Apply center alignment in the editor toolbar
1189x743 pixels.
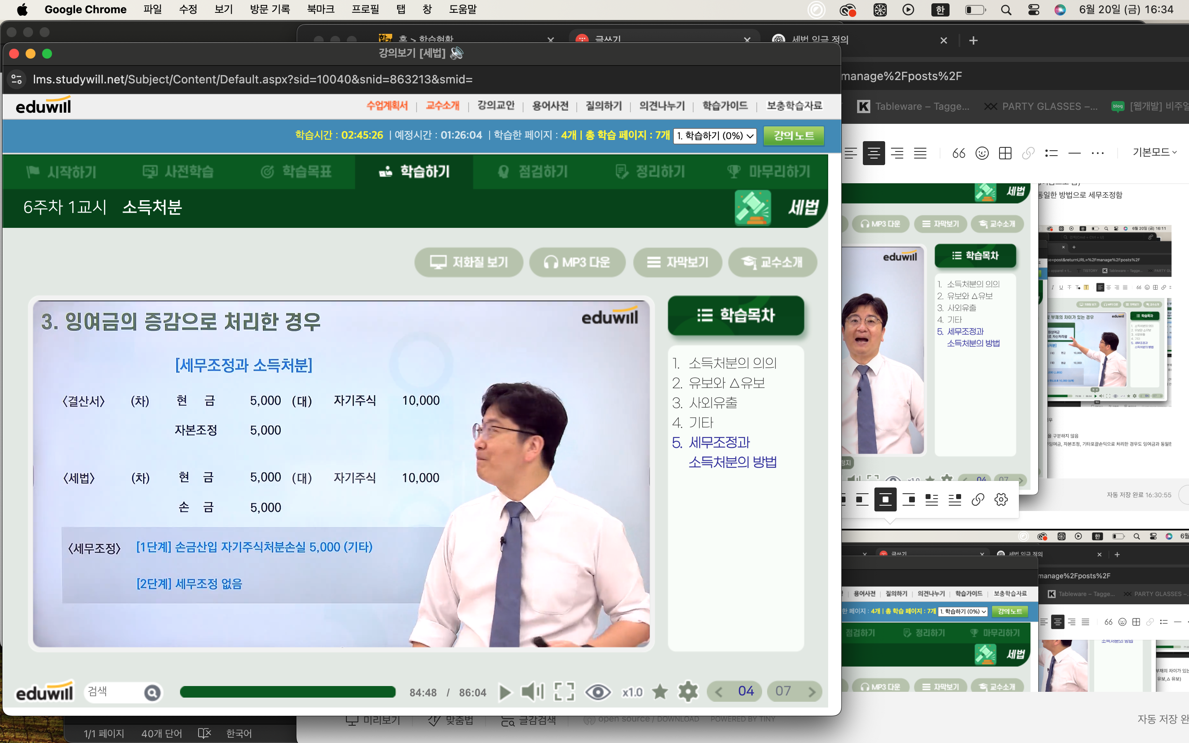click(x=874, y=153)
